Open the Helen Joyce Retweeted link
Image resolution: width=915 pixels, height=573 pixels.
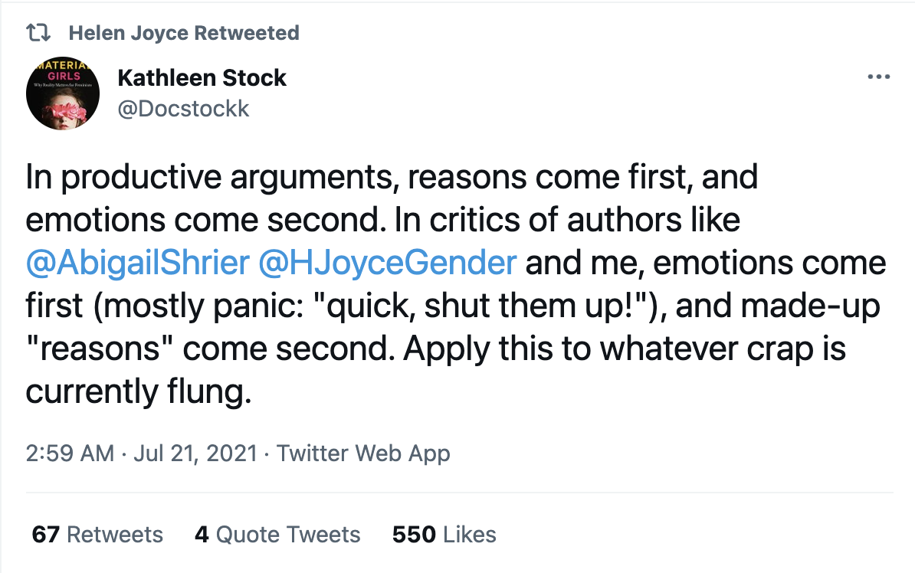pyautogui.click(x=183, y=34)
